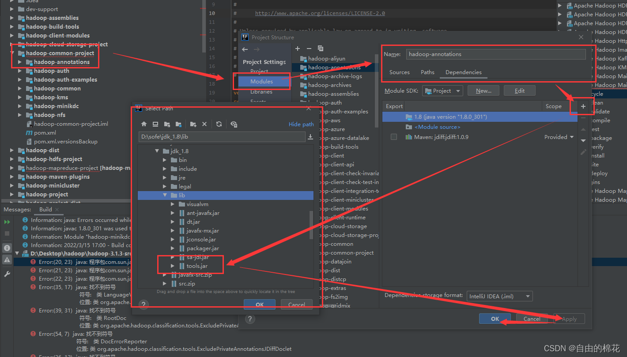This screenshot has height=357, width=627.
Task: Expand hadoop-auth in the project tree
Action: pos(19,71)
